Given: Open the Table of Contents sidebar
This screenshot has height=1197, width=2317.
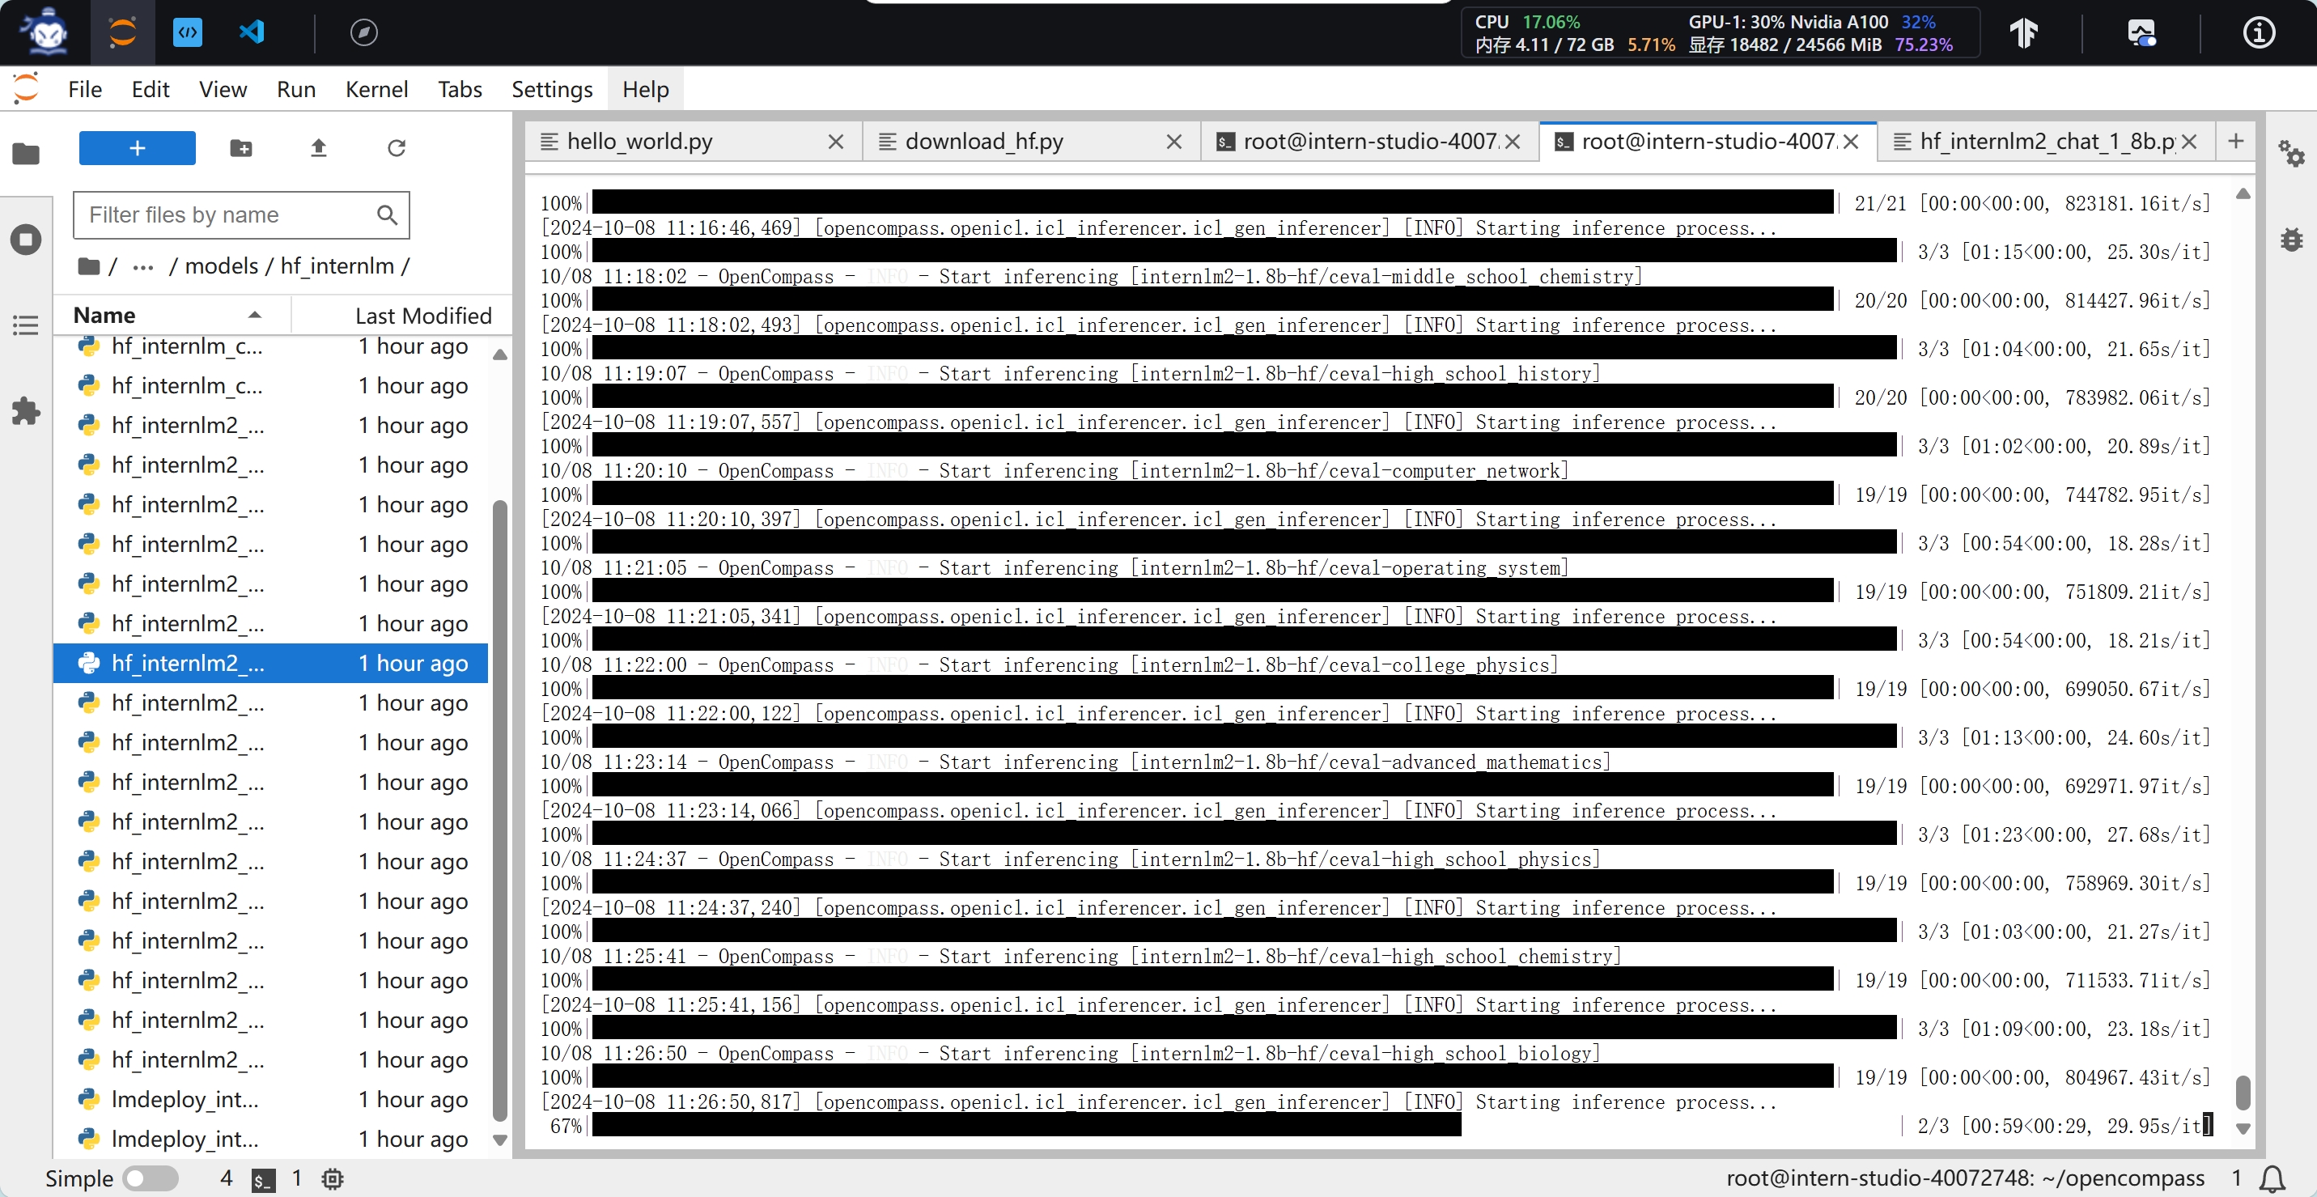Looking at the screenshot, I should (x=25, y=325).
